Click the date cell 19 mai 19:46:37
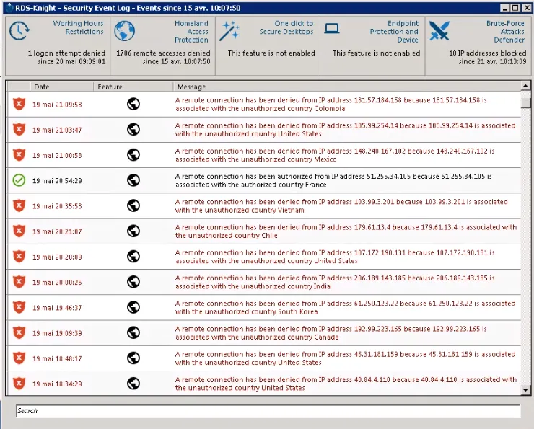534x429 pixels. coord(57,308)
